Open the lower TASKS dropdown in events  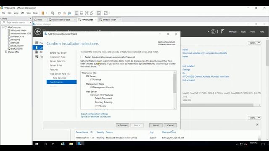click(254, 118)
